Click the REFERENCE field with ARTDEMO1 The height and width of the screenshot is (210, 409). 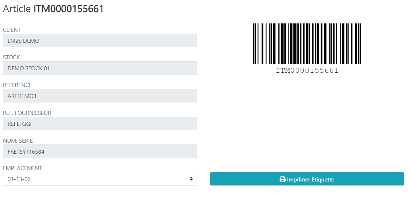pos(100,96)
